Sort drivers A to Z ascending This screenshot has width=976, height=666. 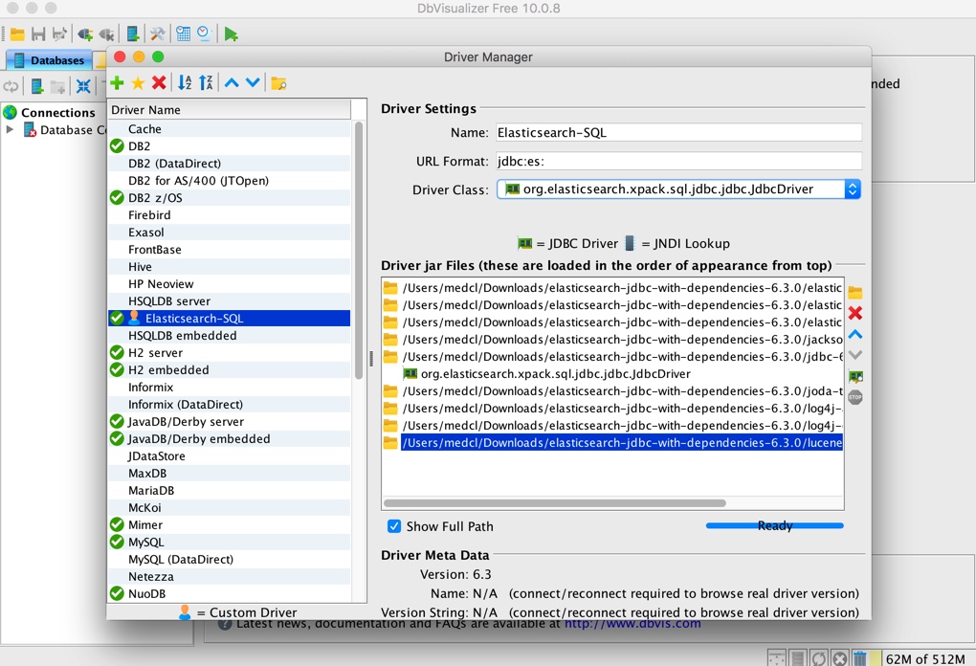[185, 83]
